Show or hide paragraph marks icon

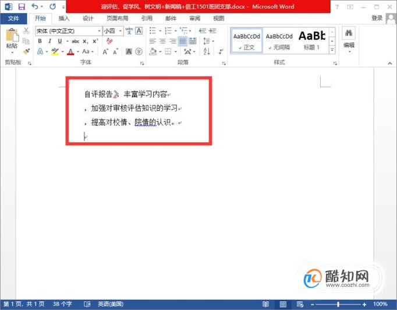click(221, 52)
